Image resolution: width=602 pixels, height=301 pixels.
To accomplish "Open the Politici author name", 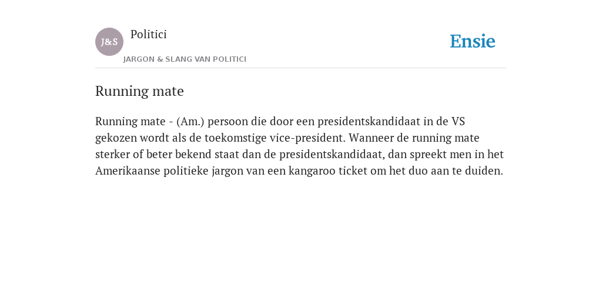I will tap(149, 34).
